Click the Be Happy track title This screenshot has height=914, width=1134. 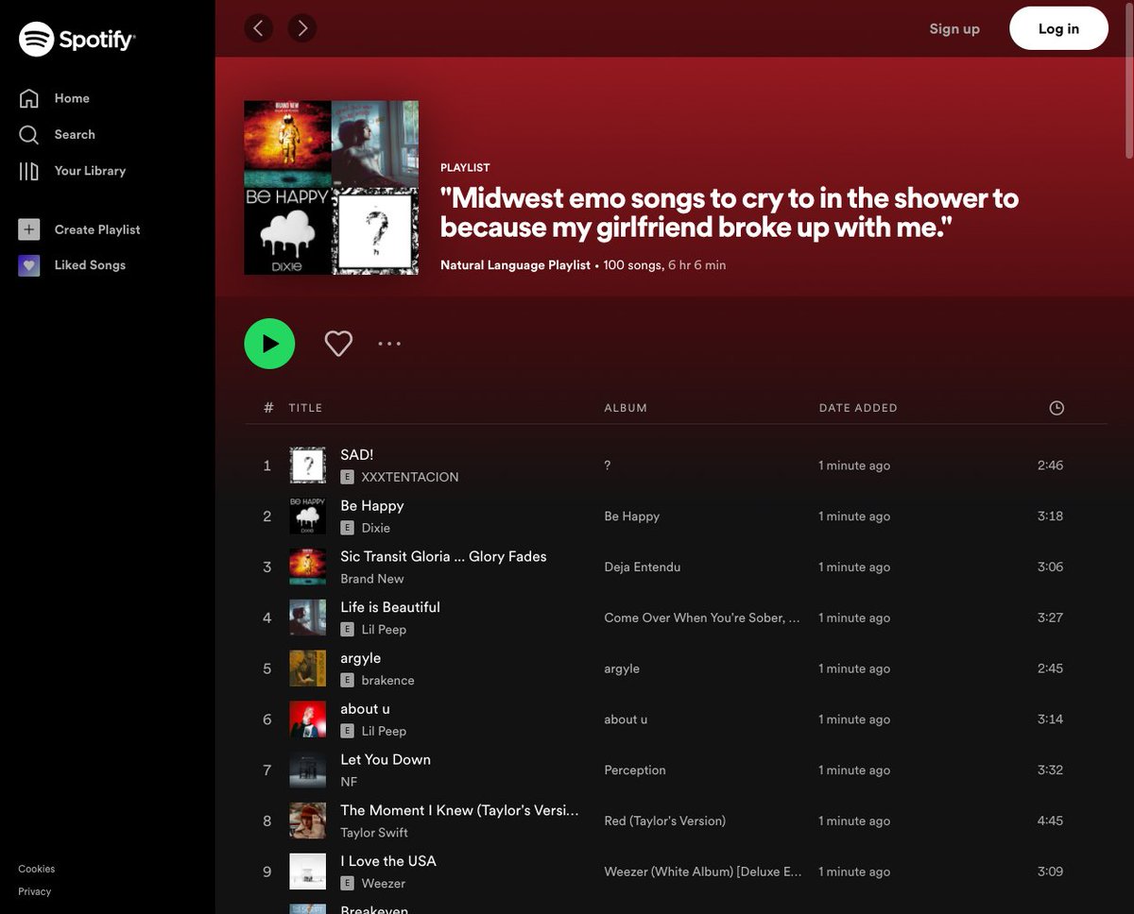372,506
